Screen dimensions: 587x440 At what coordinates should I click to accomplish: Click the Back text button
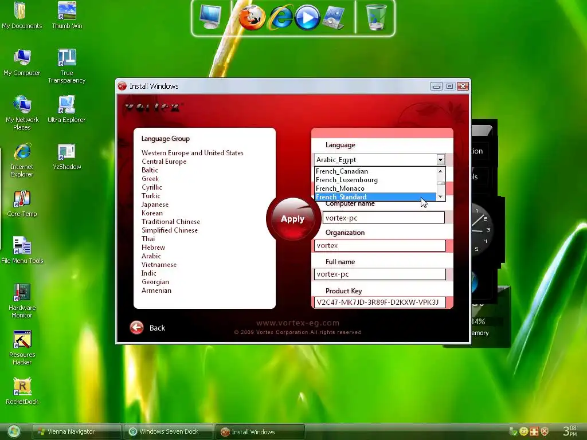coord(157,328)
